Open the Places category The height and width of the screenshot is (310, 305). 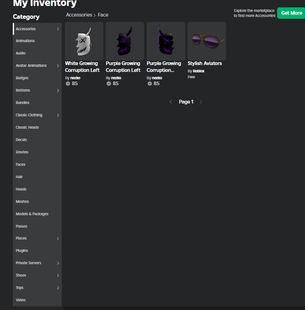[x=37, y=238]
